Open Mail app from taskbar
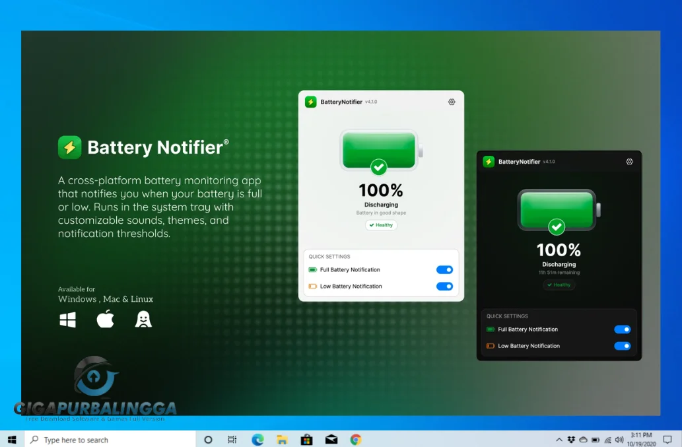Viewport: 682px width, 447px height. click(x=331, y=440)
